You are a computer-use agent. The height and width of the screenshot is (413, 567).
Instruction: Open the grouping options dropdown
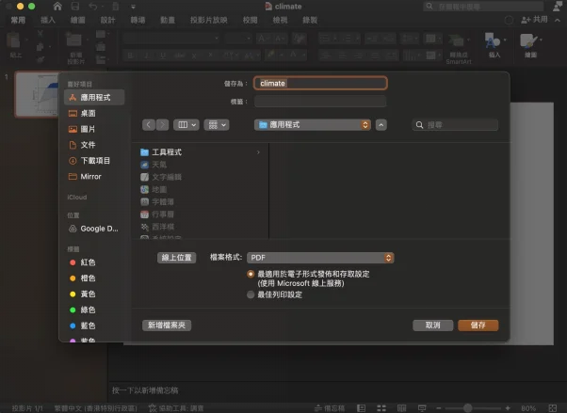pos(217,125)
